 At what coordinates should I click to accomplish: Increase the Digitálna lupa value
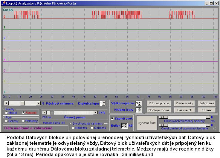pos(104,102)
